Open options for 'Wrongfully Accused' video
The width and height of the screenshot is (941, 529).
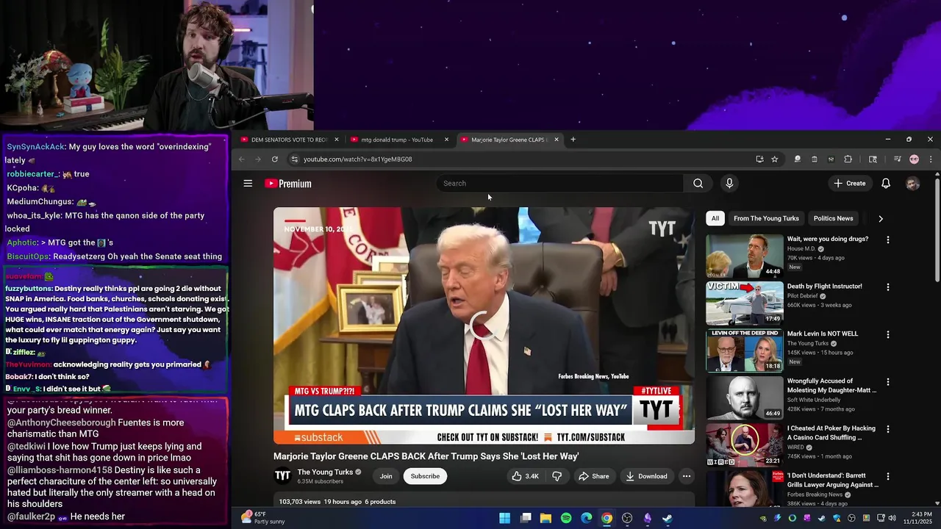(888, 382)
